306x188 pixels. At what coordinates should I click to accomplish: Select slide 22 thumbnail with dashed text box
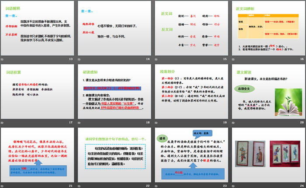point(115,155)
